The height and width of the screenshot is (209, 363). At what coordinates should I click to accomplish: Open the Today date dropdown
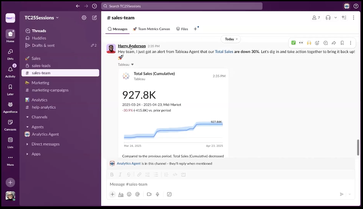coord(231,39)
